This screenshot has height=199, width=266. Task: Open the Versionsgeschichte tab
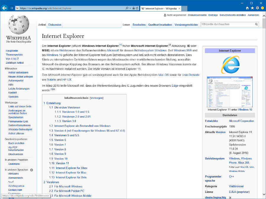(x=186, y=25)
